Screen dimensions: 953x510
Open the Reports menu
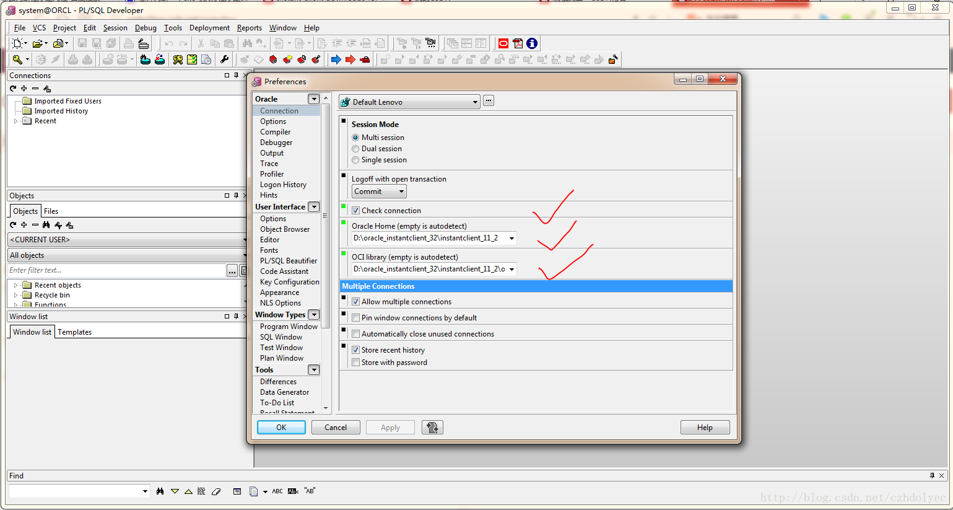click(x=249, y=28)
